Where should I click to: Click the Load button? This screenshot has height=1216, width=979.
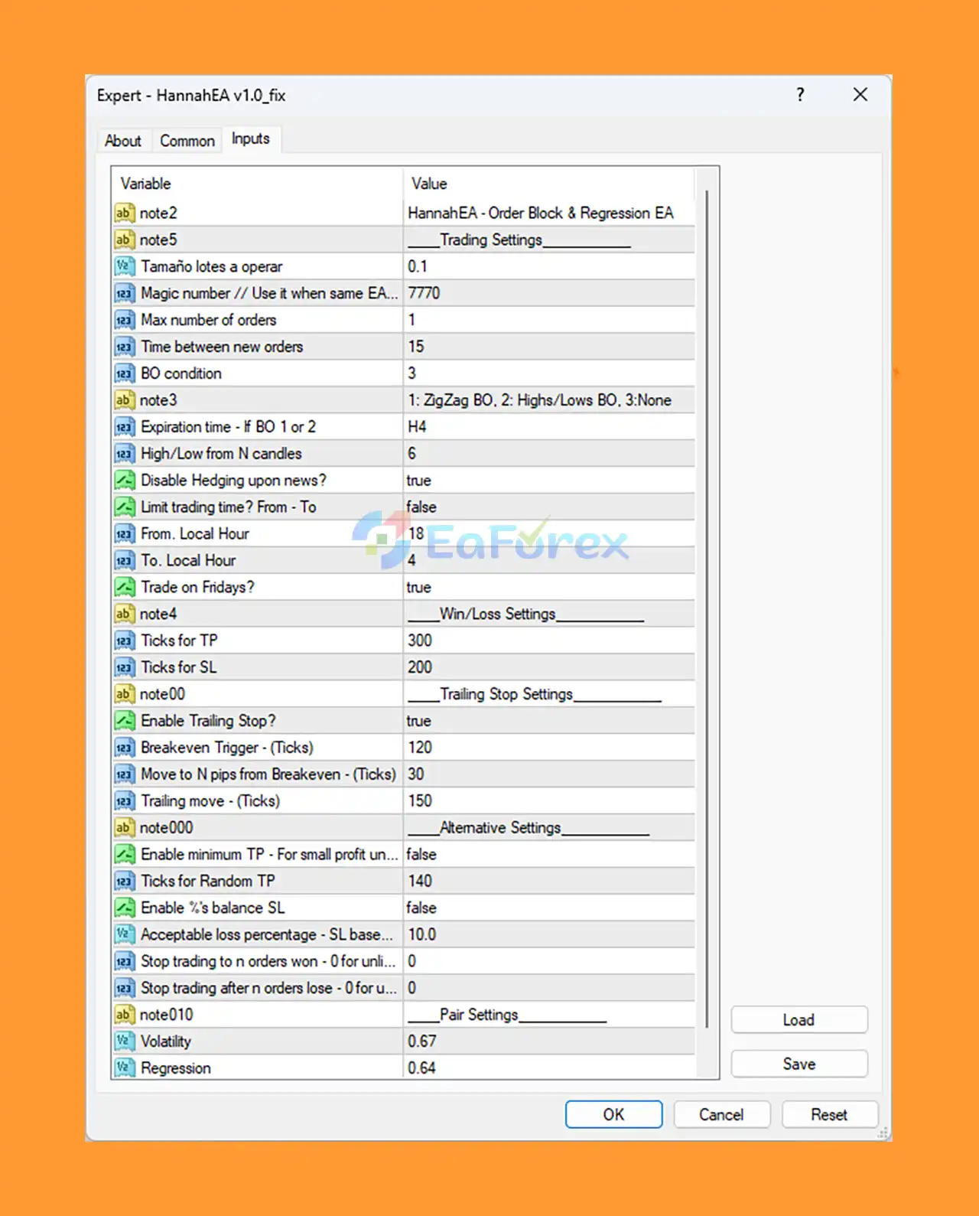pos(799,1020)
